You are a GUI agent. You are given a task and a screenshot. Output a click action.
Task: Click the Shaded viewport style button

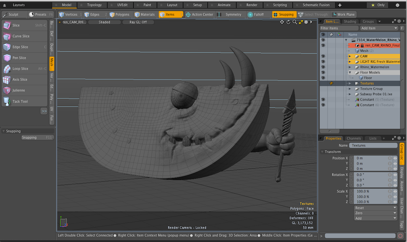pos(104,22)
